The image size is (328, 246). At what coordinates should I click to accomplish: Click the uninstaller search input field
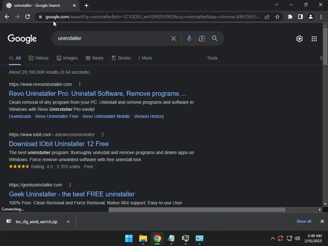click(113, 38)
